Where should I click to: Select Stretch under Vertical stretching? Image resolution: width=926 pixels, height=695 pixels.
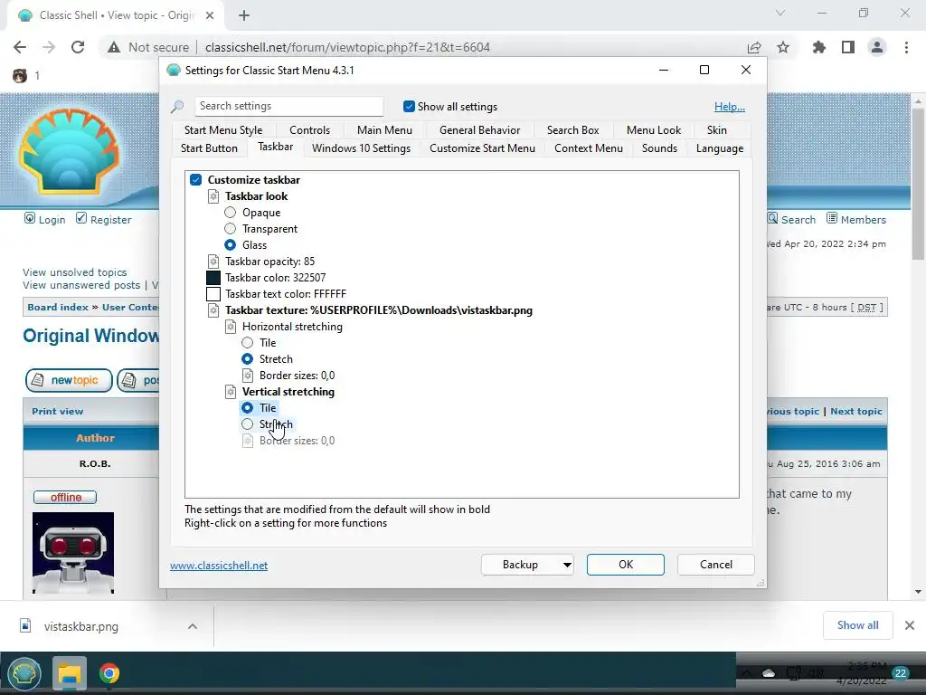click(x=248, y=424)
